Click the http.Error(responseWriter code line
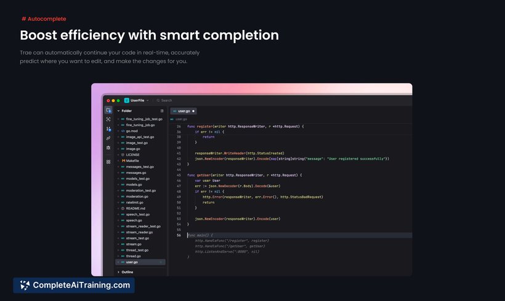Screen dimensions: 505x301 pyautogui.click(x=263, y=197)
